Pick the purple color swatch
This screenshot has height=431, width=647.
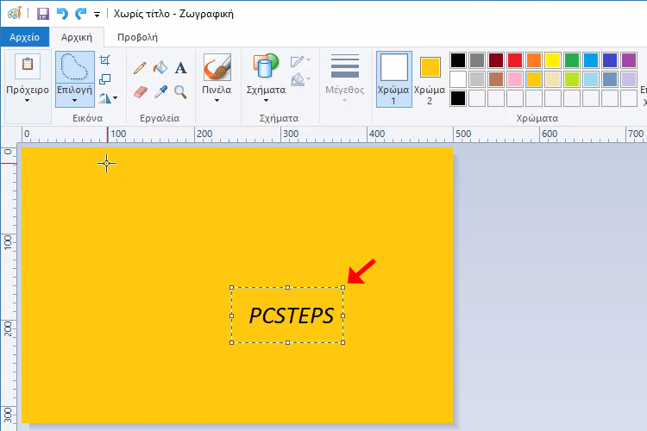629,60
